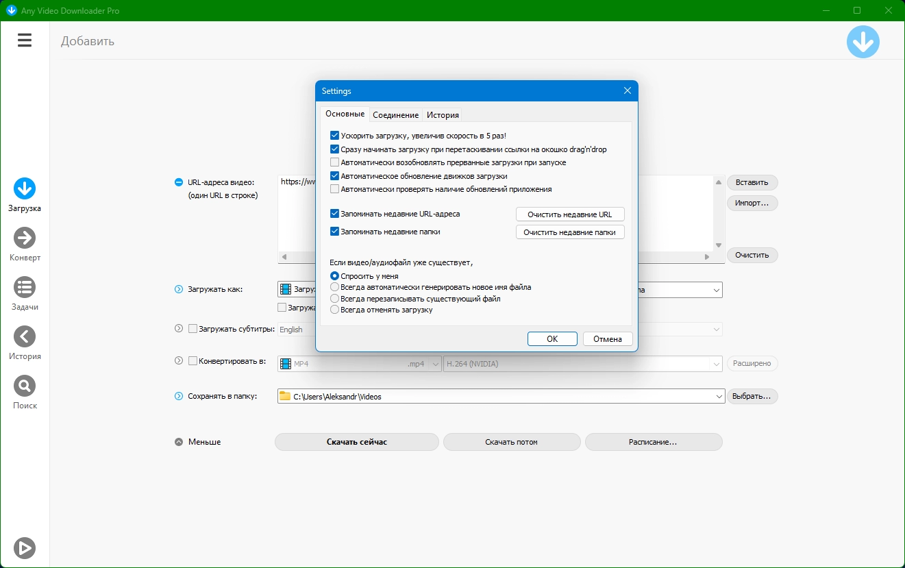Choose always auto-generate new file name

pyautogui.click(x=334, y=287)
